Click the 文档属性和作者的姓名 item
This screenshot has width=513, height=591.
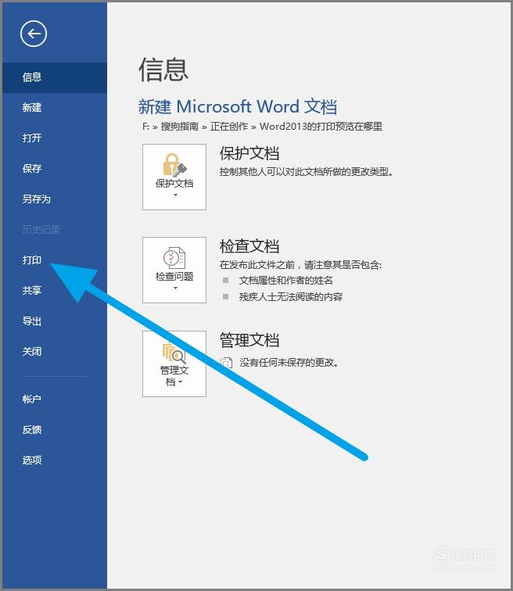(285, 281)
